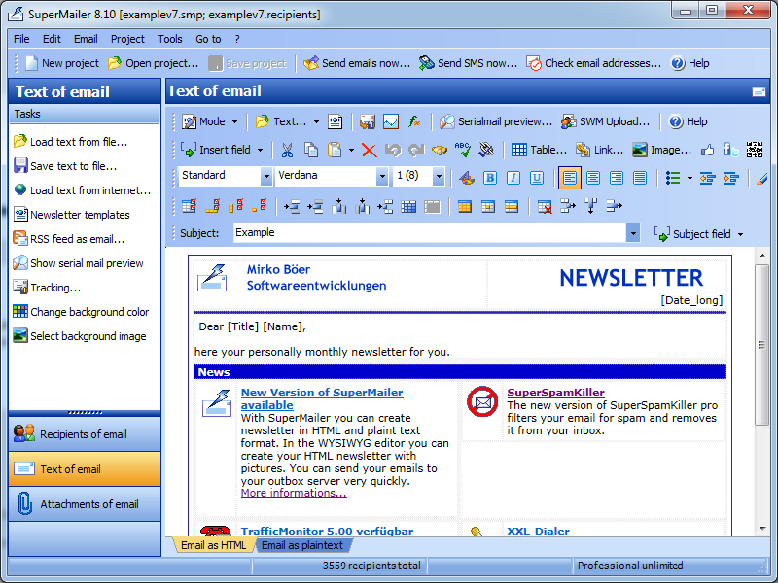Click the Paste clipboard icon
The image size is (778, 583).
[335, 150]
